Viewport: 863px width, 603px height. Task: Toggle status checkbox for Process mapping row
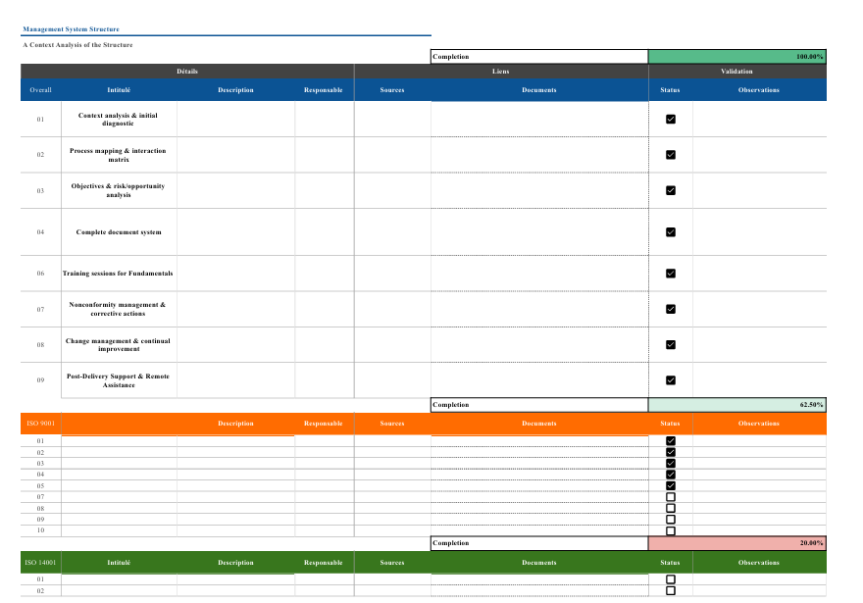coord(671,155)
